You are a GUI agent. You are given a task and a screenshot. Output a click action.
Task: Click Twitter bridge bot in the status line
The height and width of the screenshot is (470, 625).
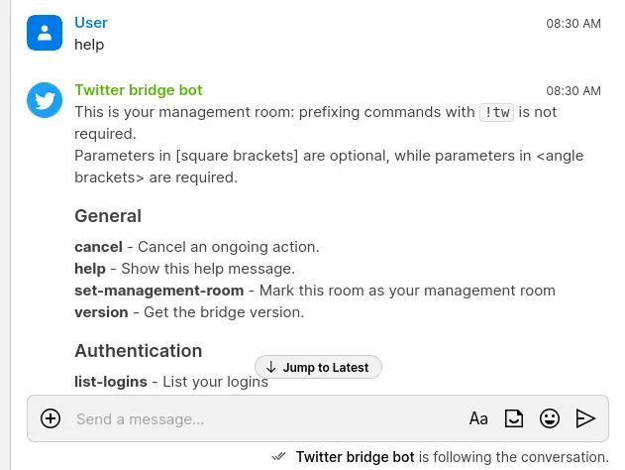[355, 457]
